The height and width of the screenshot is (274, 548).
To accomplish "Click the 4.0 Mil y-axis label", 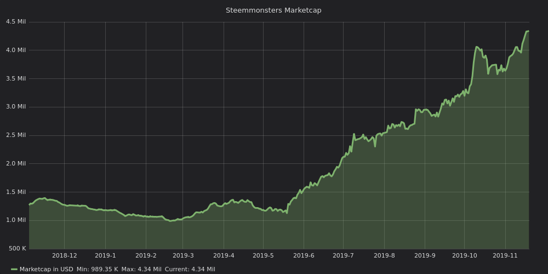I will point(16,50).
